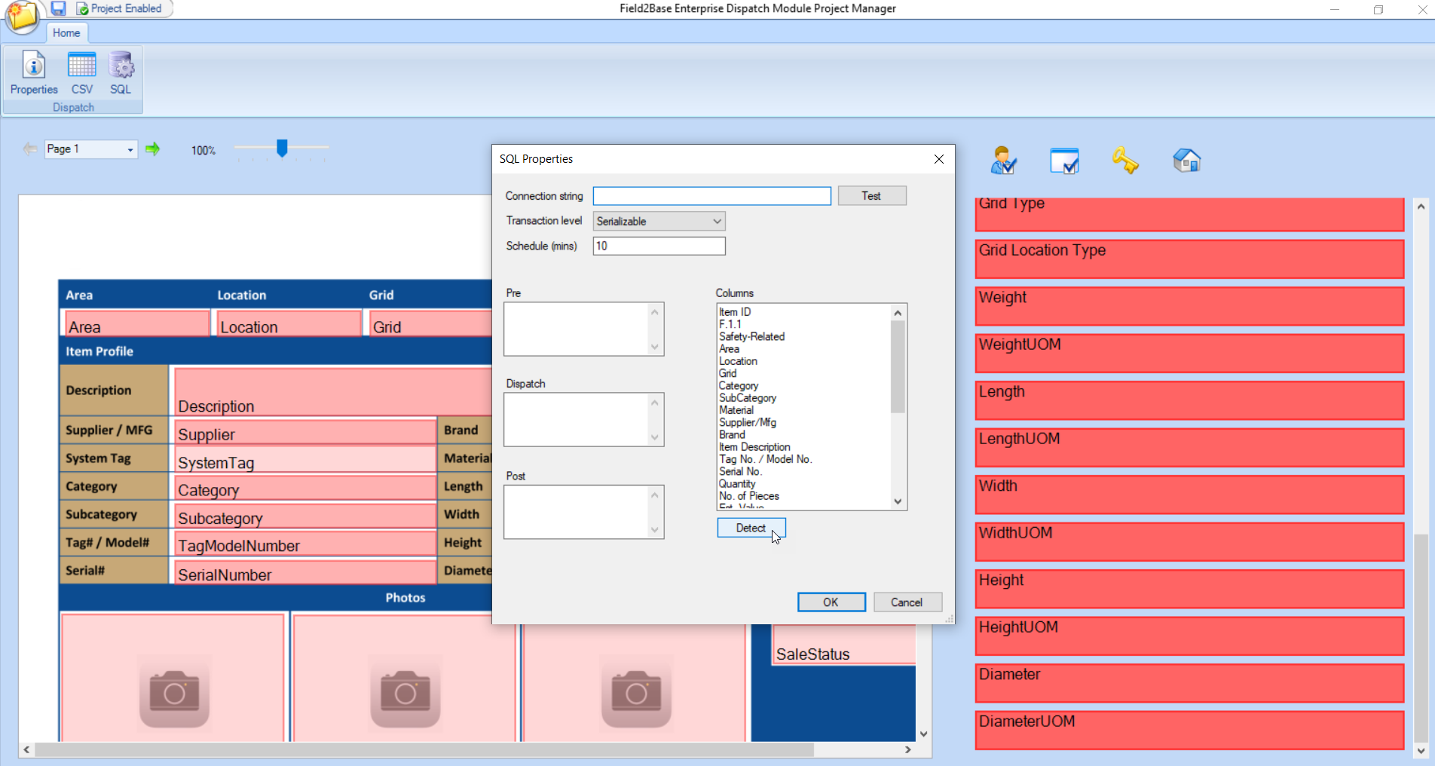Click the Detect columns button
The image size is (1435, 766).
(x=751, y=528)
